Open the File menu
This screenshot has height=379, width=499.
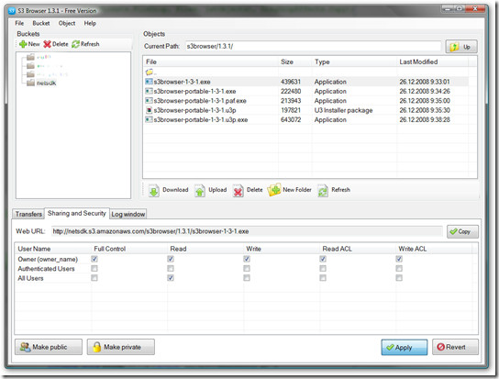tap(19, 23)
